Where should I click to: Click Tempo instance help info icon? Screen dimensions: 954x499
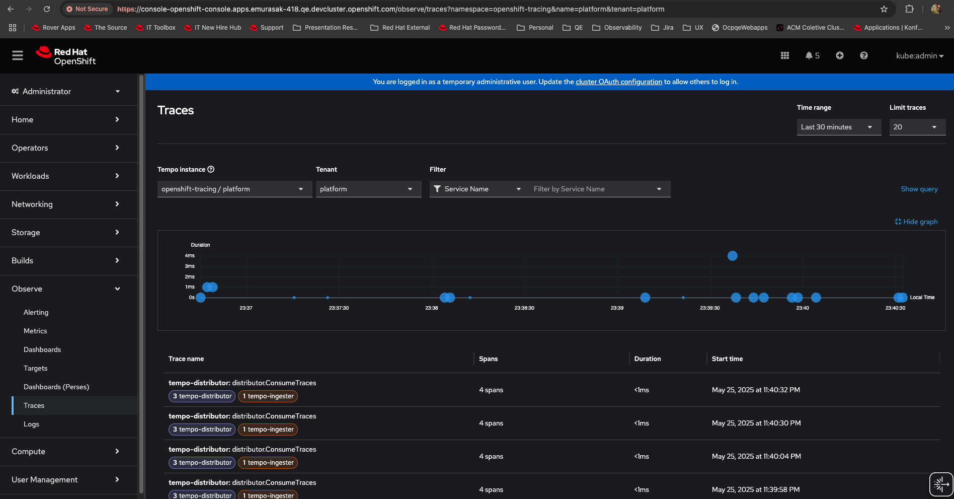pyautogui.click(x=211, y=169)
